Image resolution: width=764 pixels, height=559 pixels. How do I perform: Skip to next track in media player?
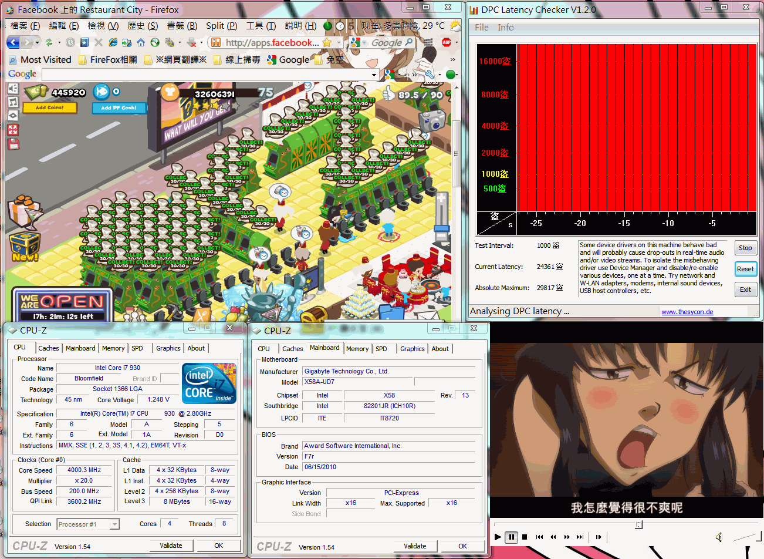click(x=580, y=537)
